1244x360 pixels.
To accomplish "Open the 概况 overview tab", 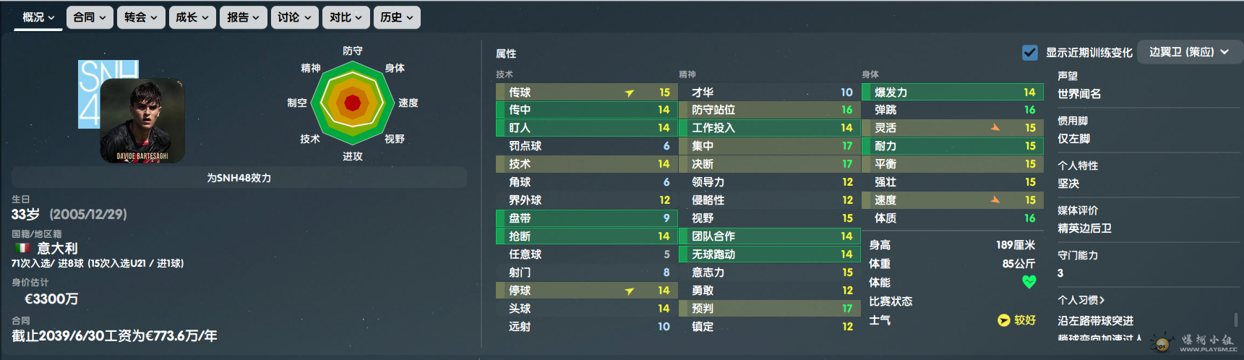I will pyautogui.click(x=38, y=17).
